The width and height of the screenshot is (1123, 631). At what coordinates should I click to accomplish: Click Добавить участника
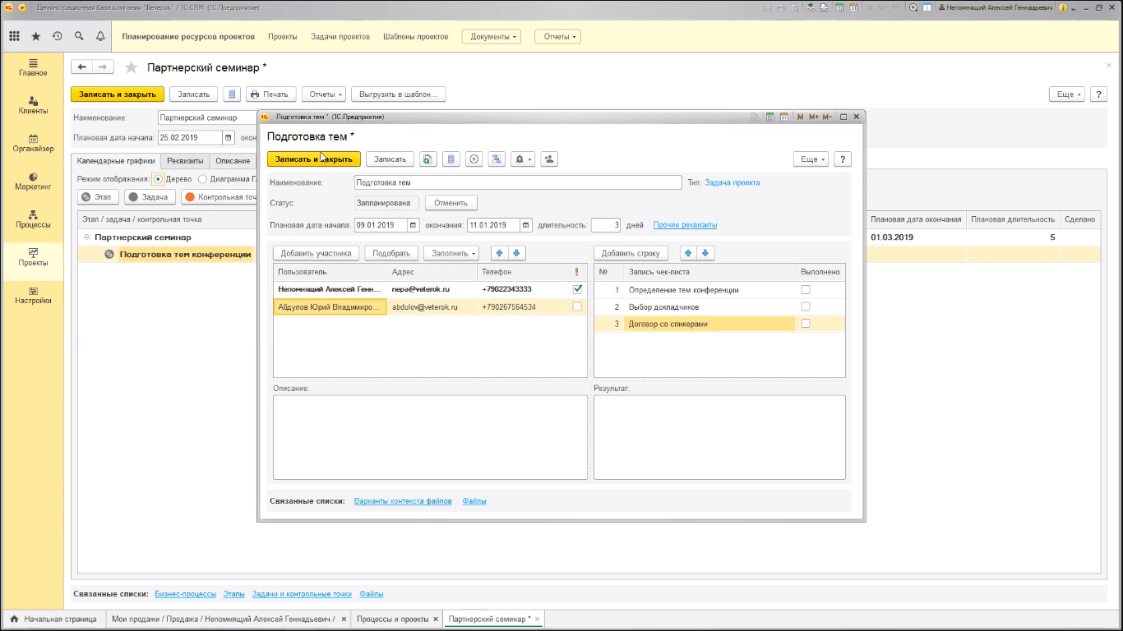tap(317, 253)
